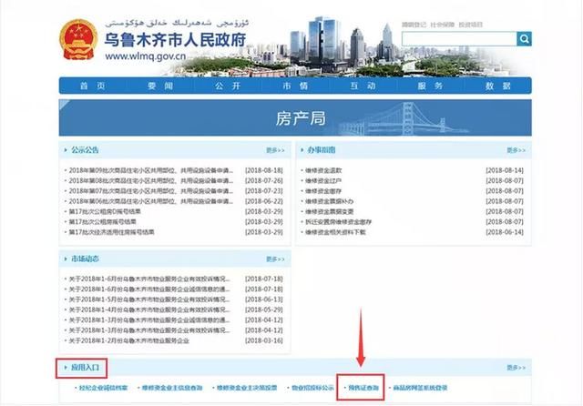Screen dimensions: 583x406
Task: Open 第17批次经济适用住房摇号结果 link
Action: 111,232
